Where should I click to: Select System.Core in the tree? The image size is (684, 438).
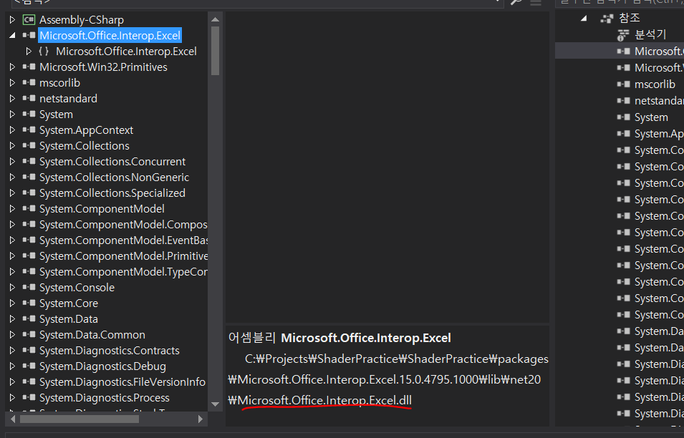pyautogui.click(x=69, y=303)
